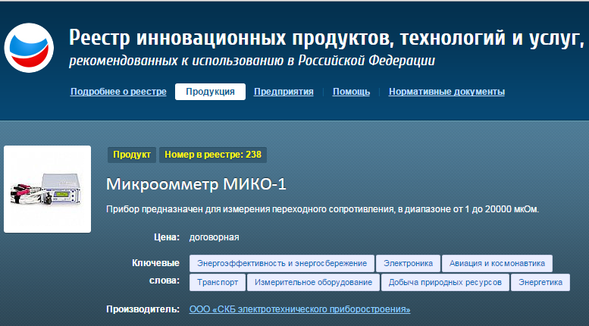Image resolution: width=589 pixels, height=326 pixels.
Task: Click the description text starting Прибор предназначен
Action: click(323, 209)
